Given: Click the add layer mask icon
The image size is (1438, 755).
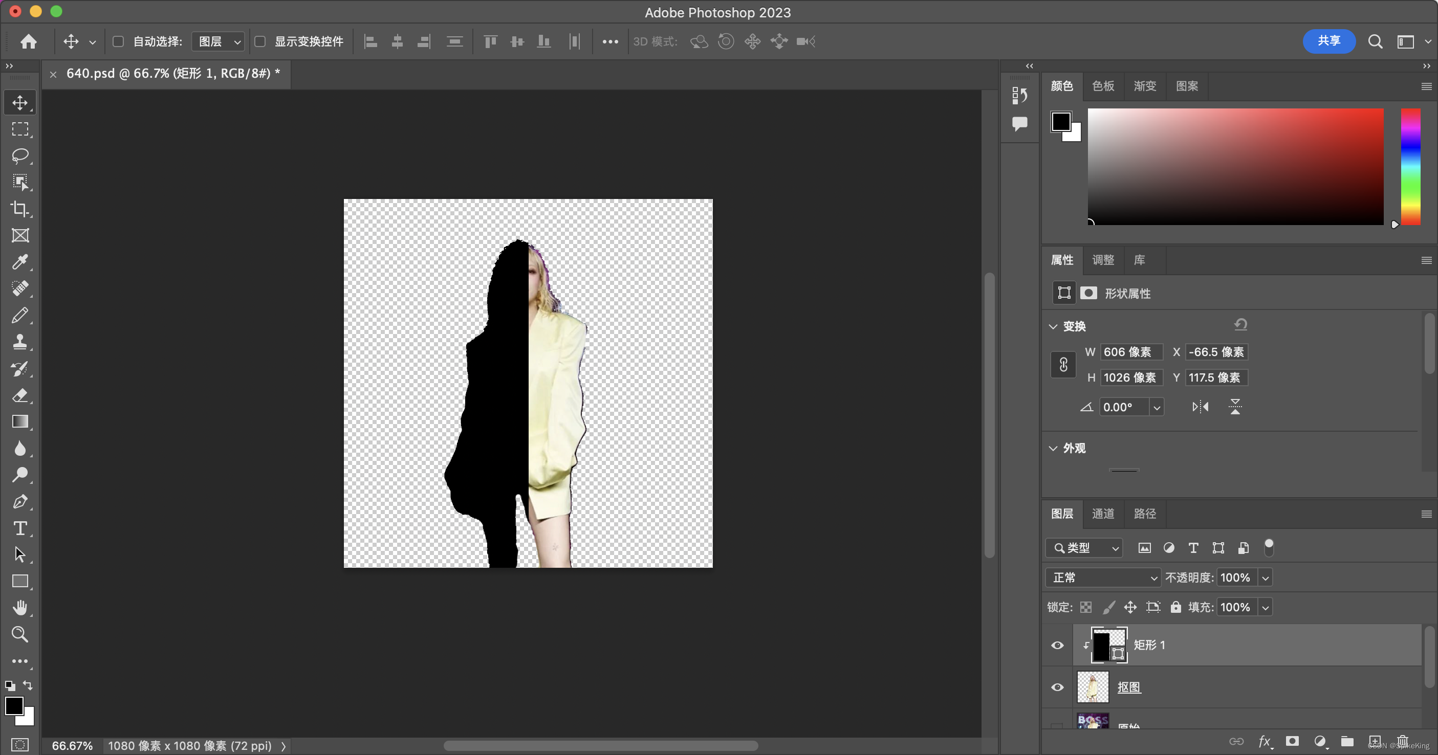Looking at the screenshot, I should tap(1292, 741).
